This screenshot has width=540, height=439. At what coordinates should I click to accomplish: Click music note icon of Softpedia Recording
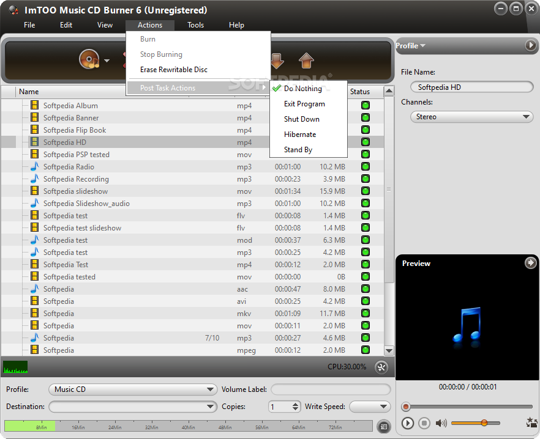(x=34, y=179)
